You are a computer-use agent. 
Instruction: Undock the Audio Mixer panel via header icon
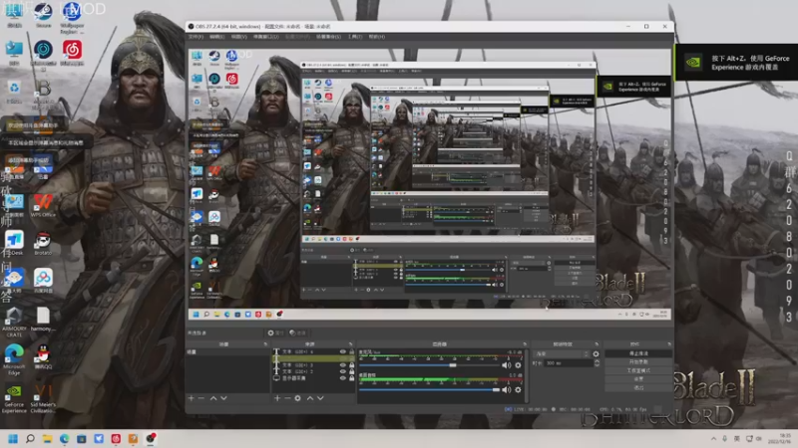click(525, 344)
